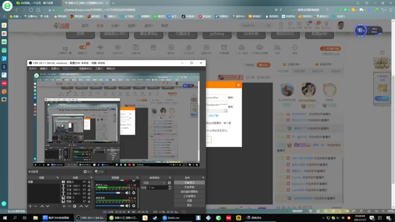Open the desktop audio channel settings gear
This screenshot has width=395, height=222.
click(x=134, y=206)
